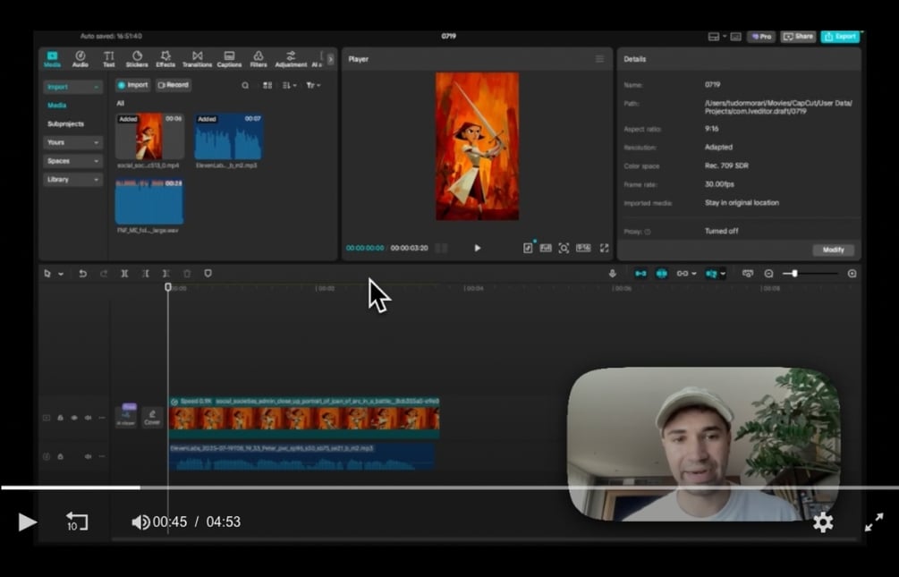
Task: Lock the video track
Action: 60,418
